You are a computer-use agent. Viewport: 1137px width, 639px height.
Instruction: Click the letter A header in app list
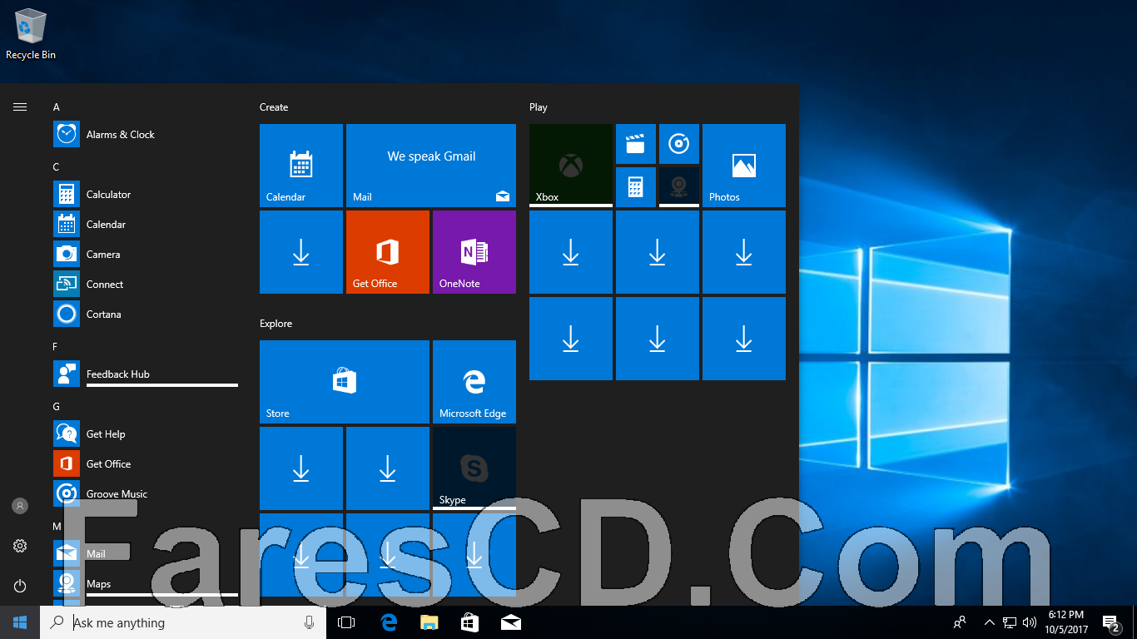click(57, 107)
